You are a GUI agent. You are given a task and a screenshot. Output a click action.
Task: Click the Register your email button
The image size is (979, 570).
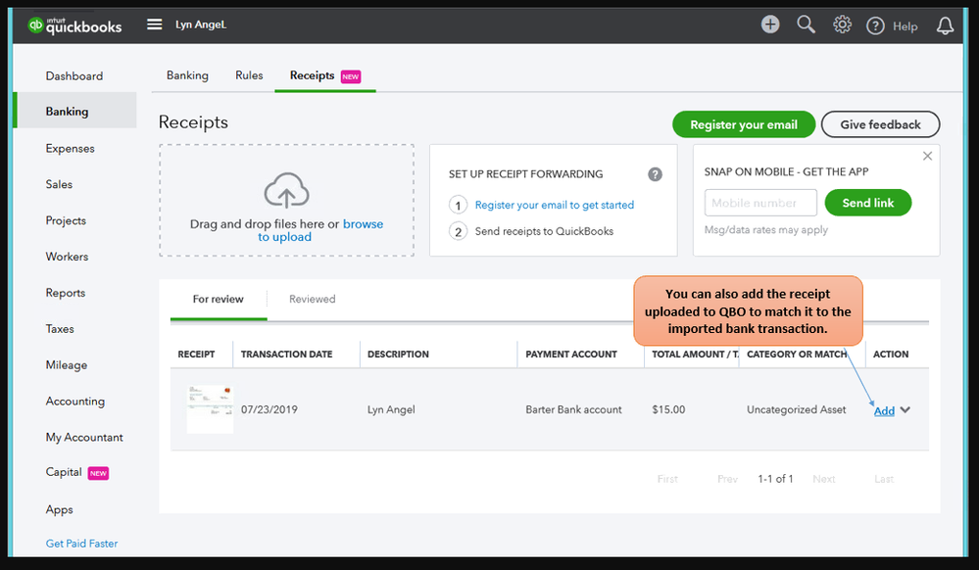[744, 124]
